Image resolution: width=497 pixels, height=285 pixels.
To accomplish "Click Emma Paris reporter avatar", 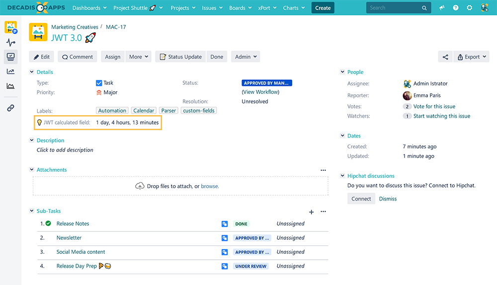I will coord(408,95).
